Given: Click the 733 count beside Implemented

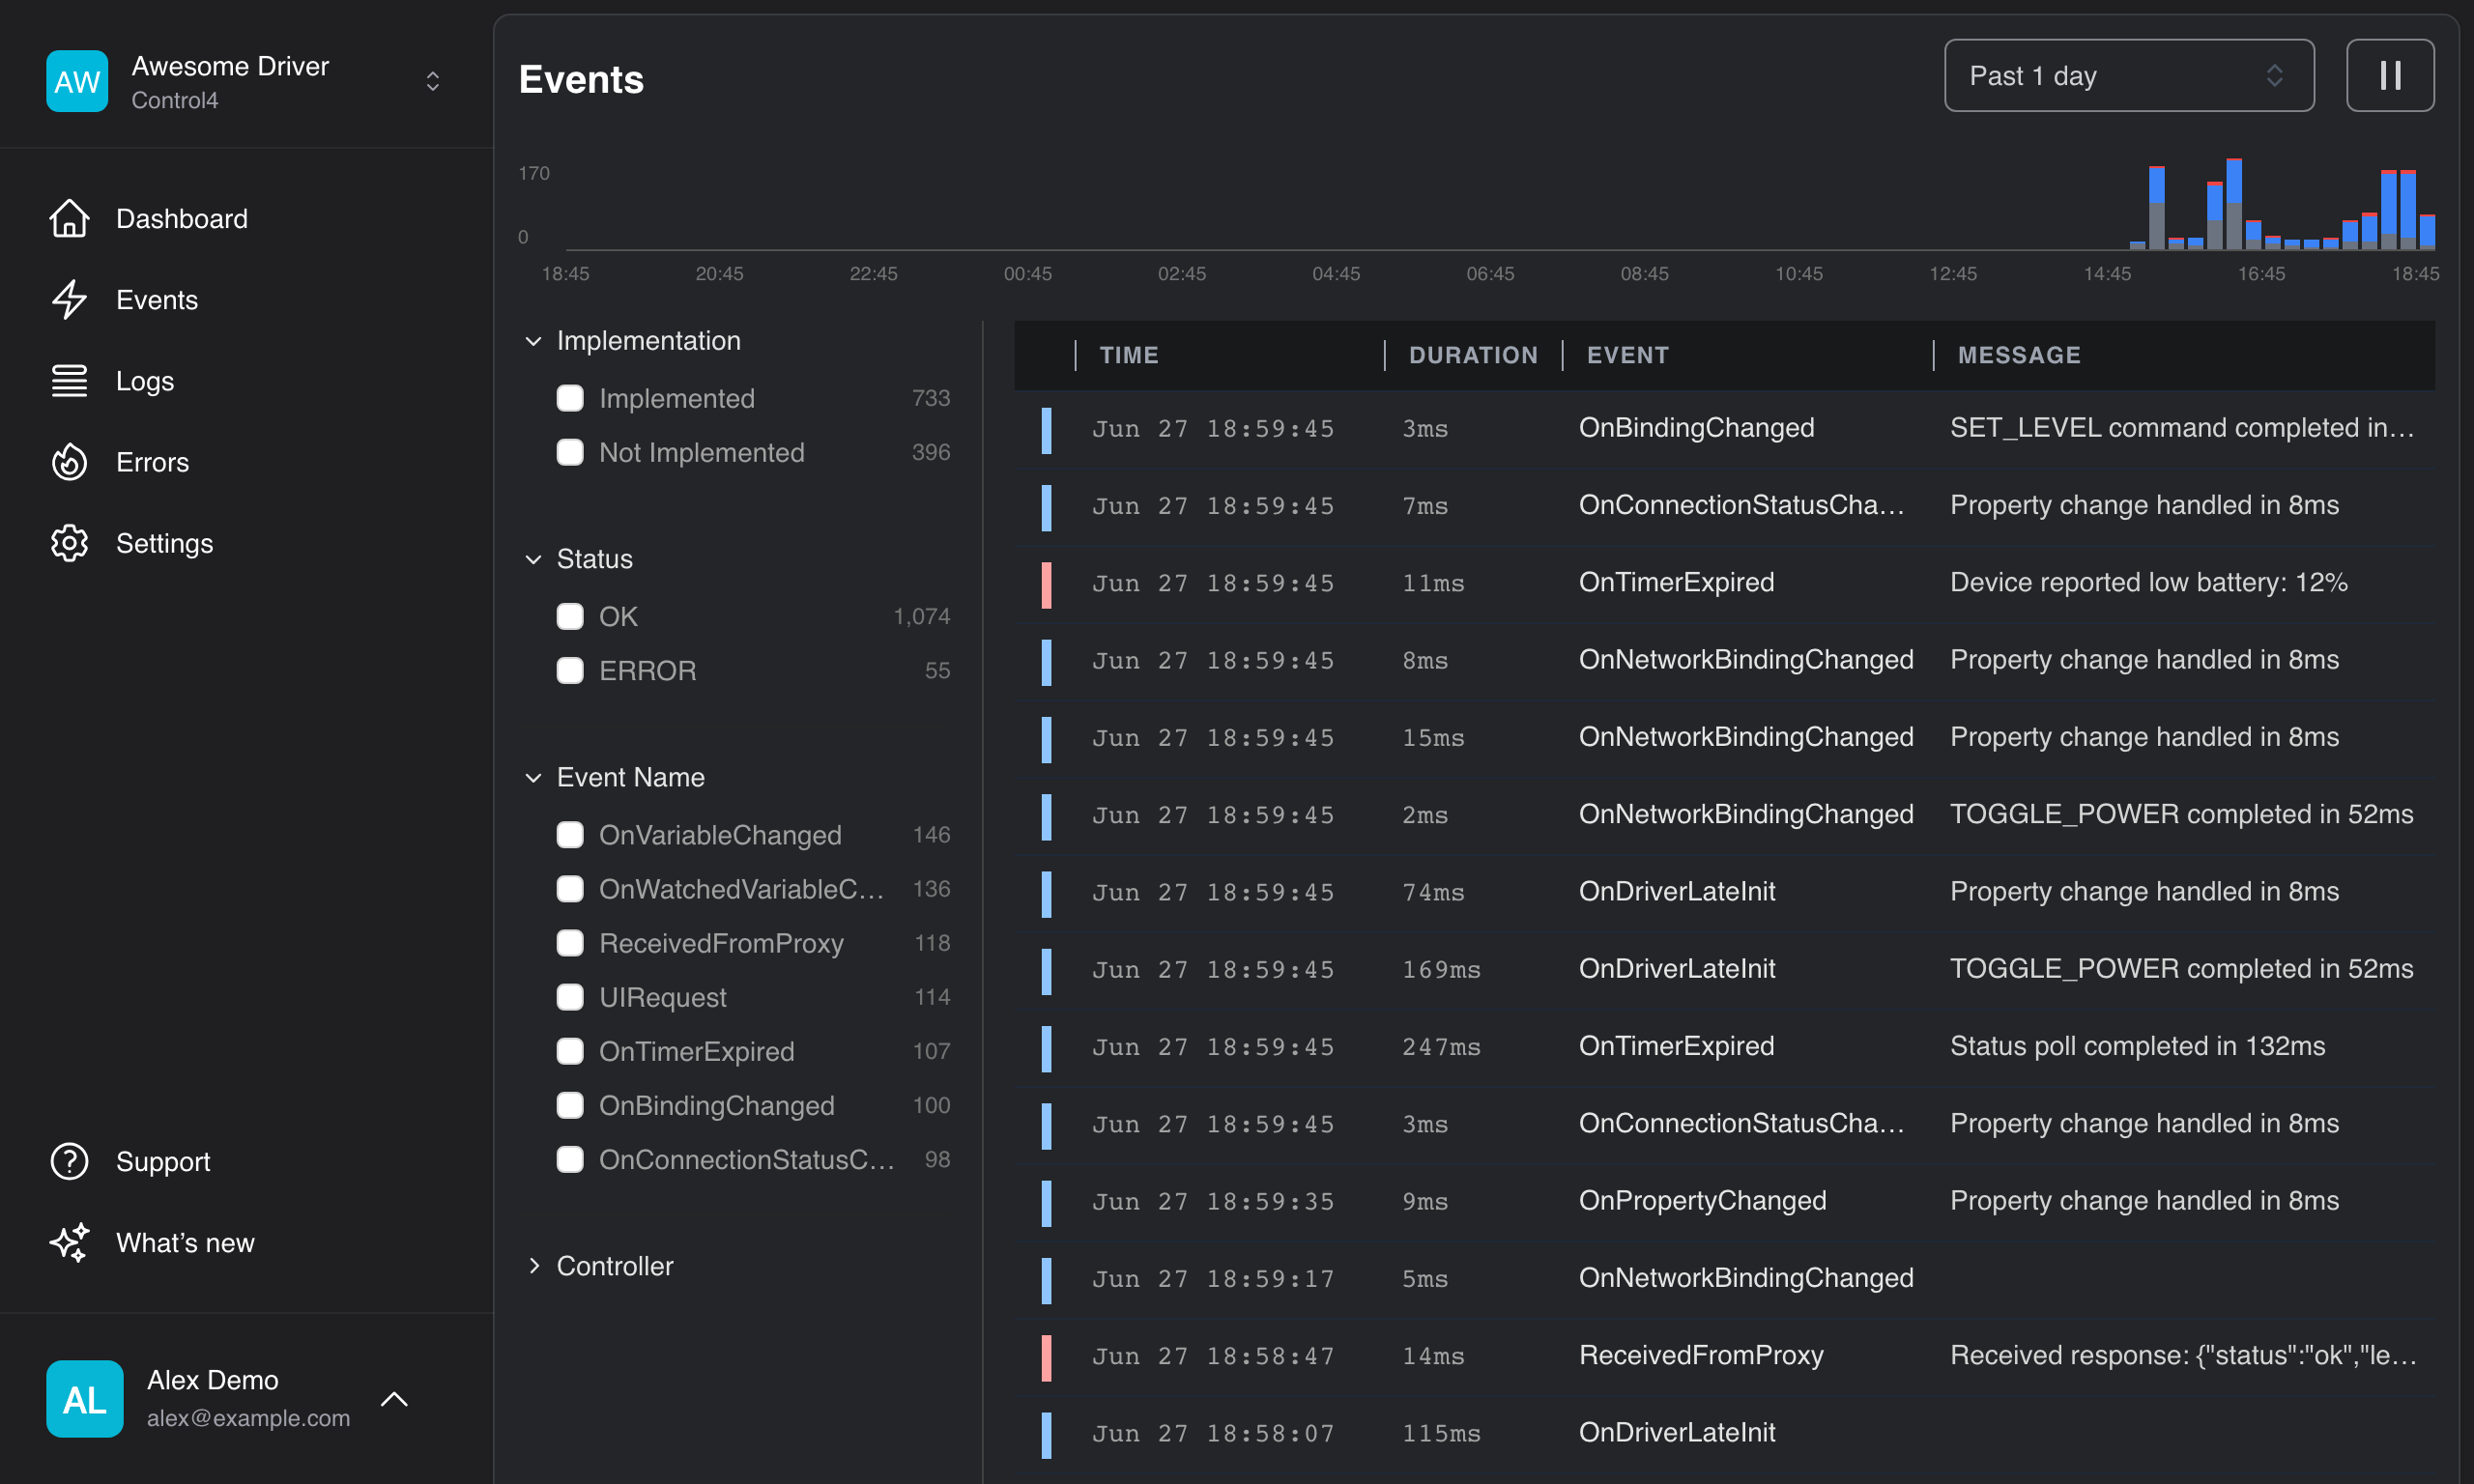Looking at the screenshot, I should coord(931,398).
